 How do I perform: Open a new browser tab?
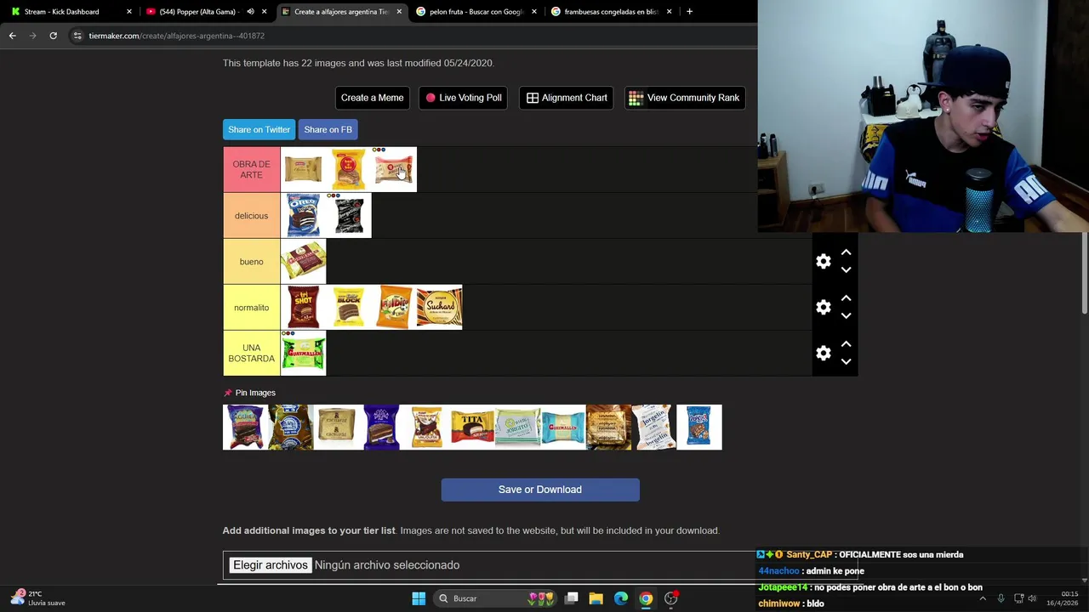[x=689, y=12]
